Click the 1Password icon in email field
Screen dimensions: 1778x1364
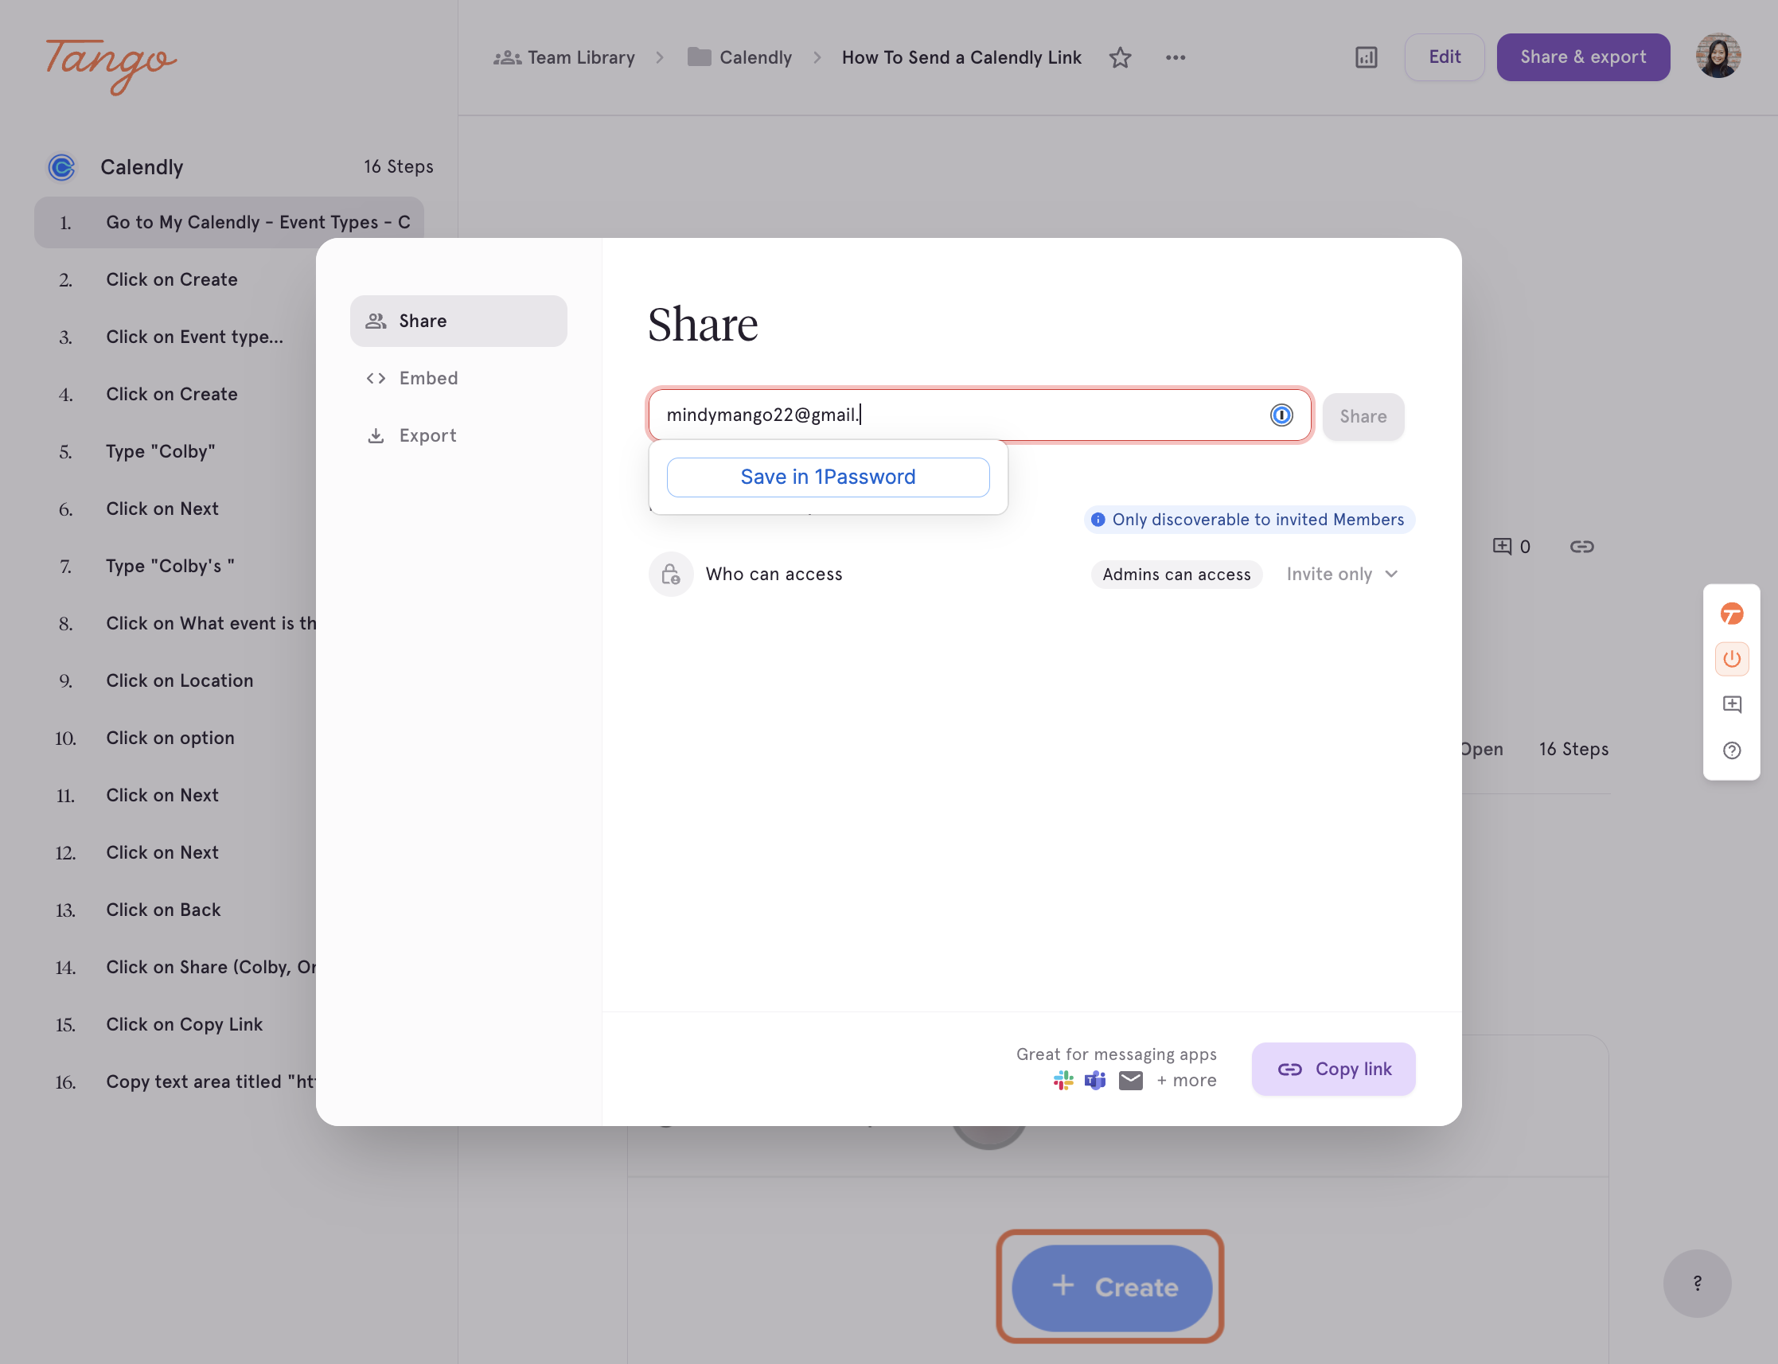point(1281,415)
